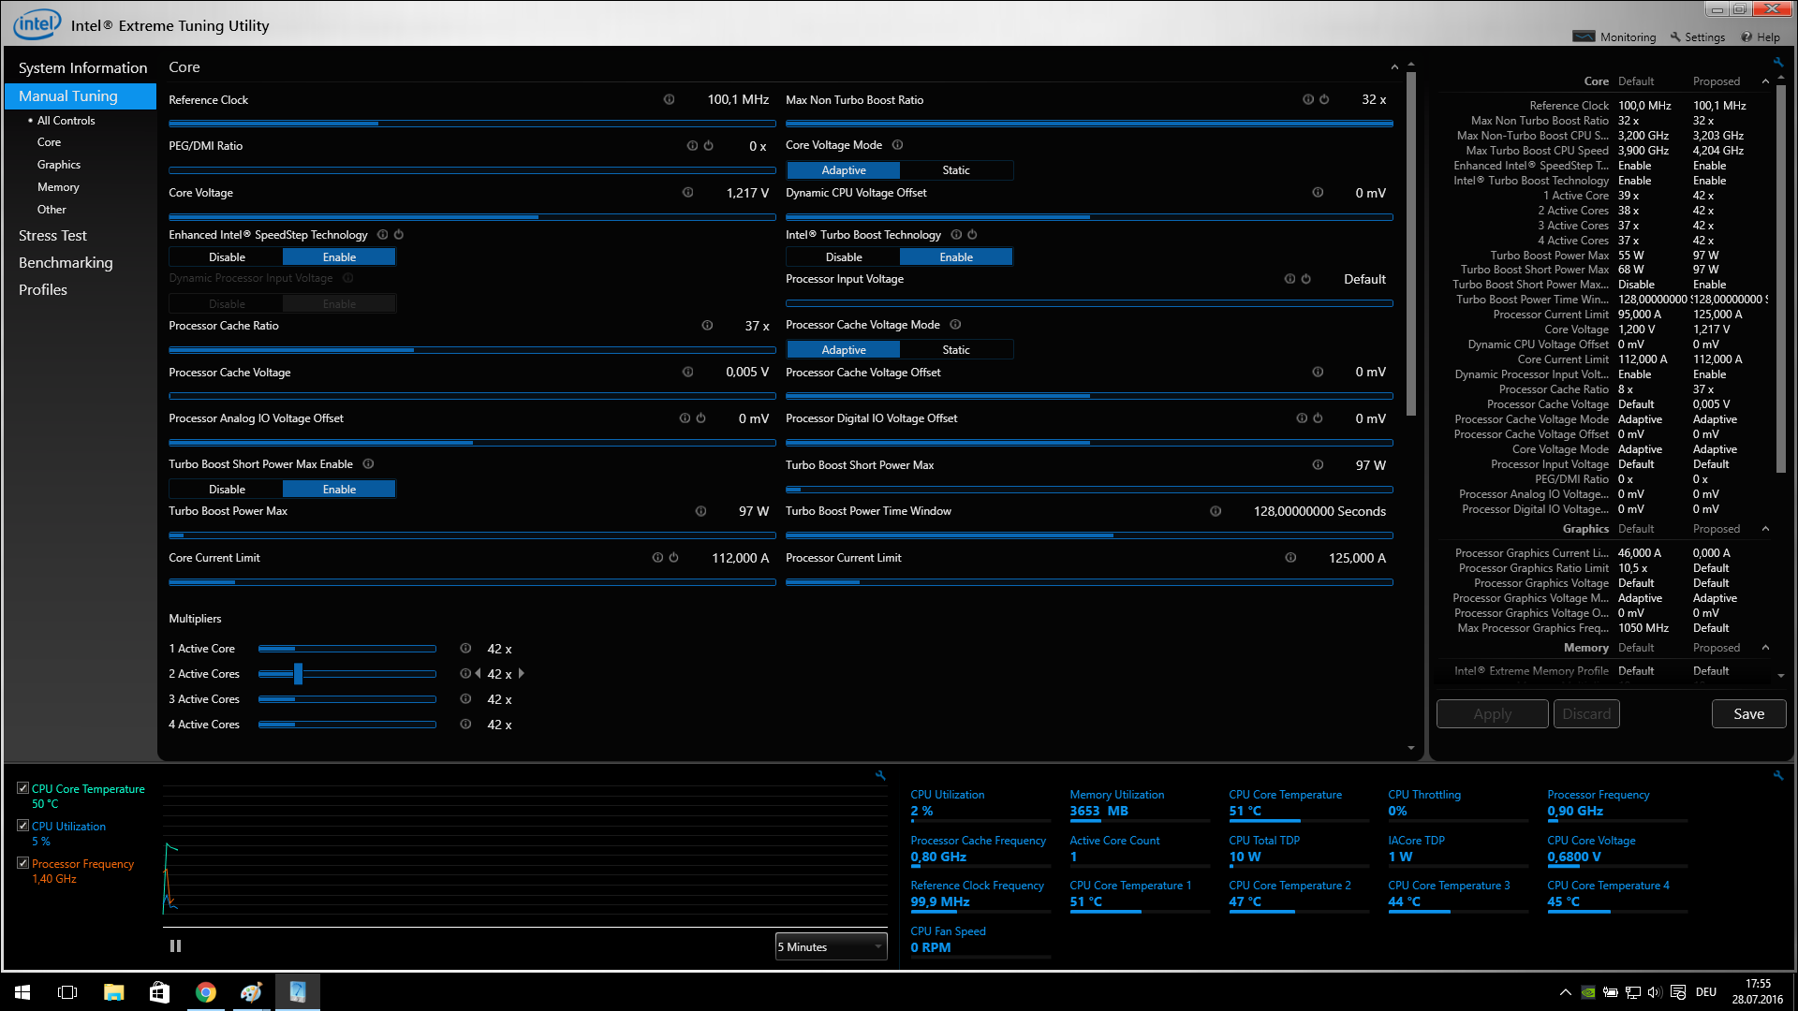The width and height of the screenshot is (1798, 1011).
Task: Click reset icon beside PEG/DMI Ratio
Action: pos(708,145)
